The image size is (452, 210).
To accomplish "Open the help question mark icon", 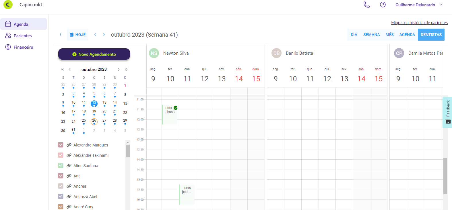I will tap(383, 5).
